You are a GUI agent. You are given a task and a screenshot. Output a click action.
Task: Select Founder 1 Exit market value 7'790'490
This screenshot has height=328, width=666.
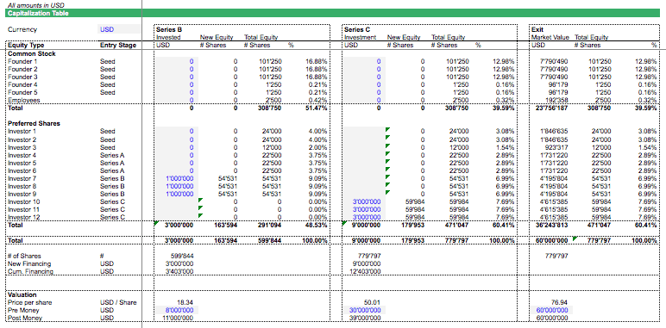coord(554,61)
